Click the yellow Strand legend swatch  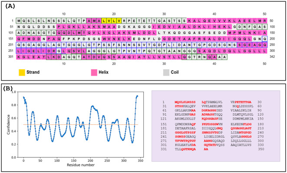click(22, 73)
